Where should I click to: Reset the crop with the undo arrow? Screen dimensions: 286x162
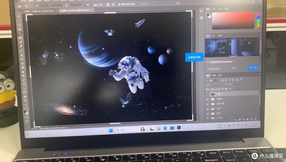(178, 3)
